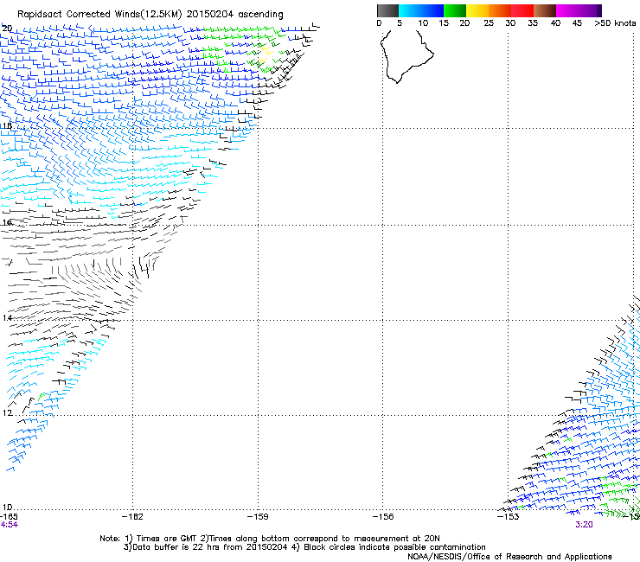Click the NOAA/NESDIS credit text
The image size is (640, 562).
509,557
